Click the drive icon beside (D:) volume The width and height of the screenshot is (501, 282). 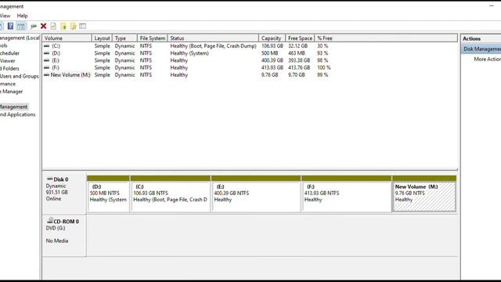point(47,53)
